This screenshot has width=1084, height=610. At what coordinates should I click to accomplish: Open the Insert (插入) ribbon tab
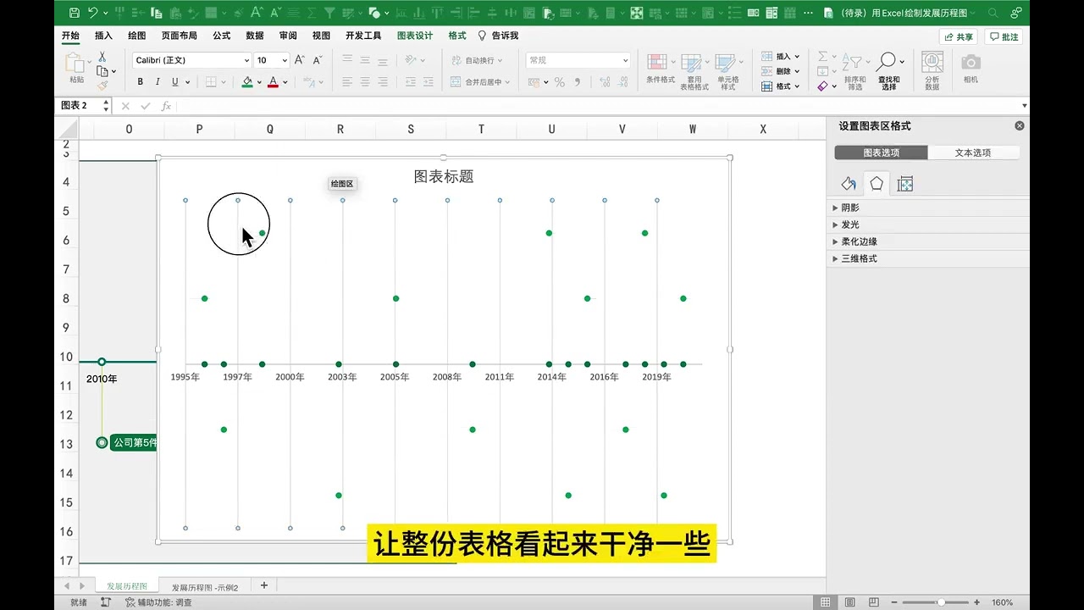[103, 36]
